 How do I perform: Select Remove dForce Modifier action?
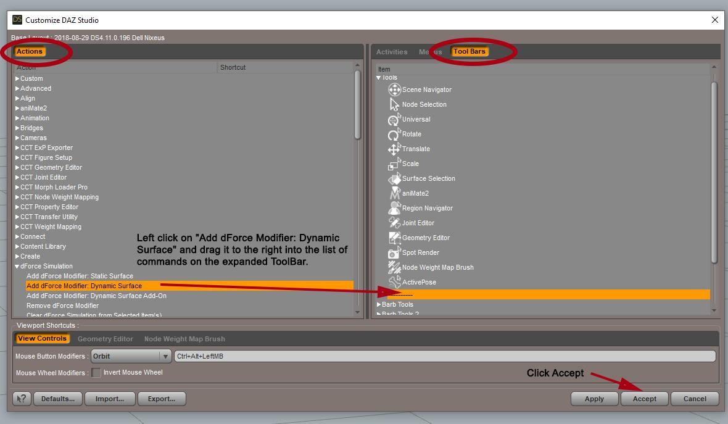point(63,306)
